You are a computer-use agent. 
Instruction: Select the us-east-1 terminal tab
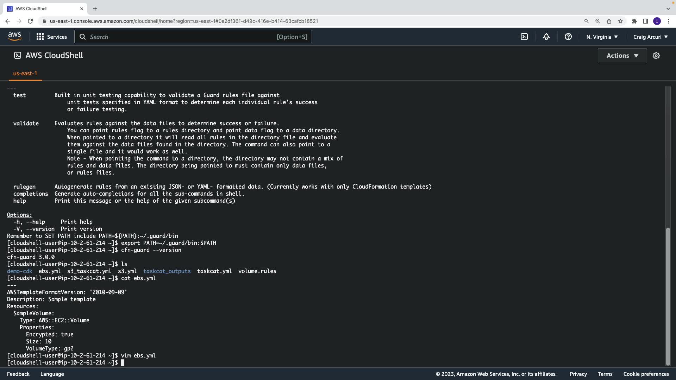point(25,73)
